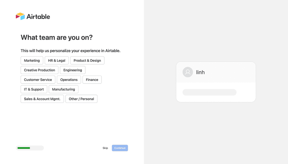Screen dimensions: 288x164
Task: Select Customer Service team option
Action: coord(38,79)
